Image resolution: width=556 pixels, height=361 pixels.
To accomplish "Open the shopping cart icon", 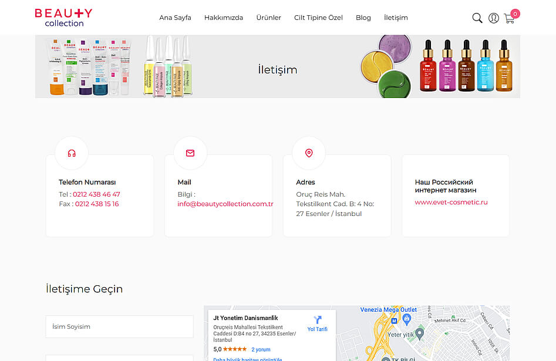I will [509, 18].
